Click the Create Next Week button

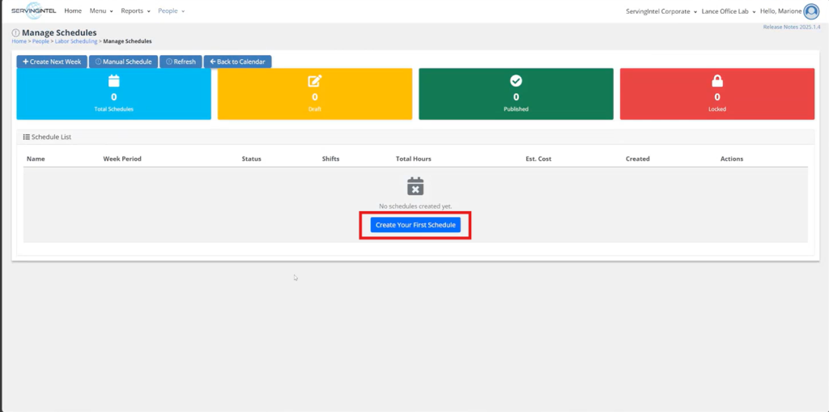click(52, 62)
